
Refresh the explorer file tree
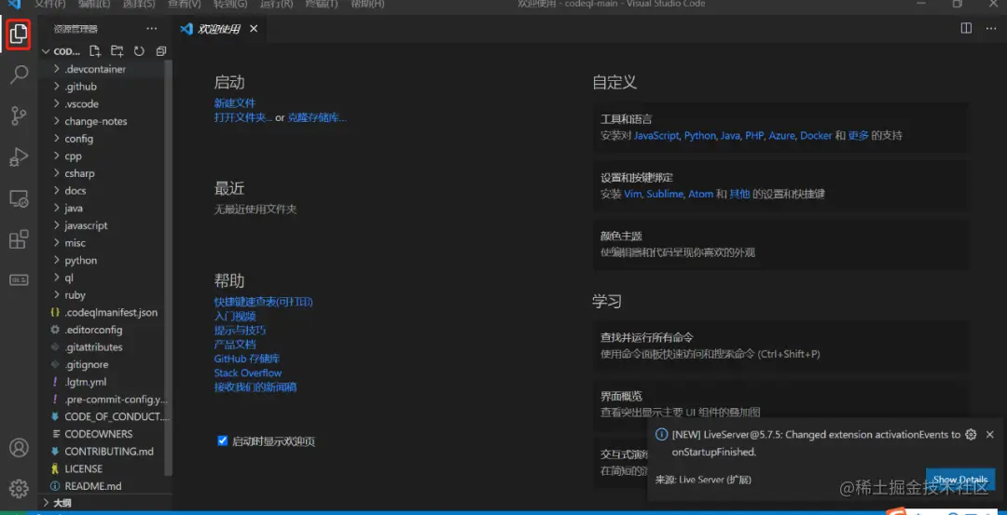tap(139, 51)
